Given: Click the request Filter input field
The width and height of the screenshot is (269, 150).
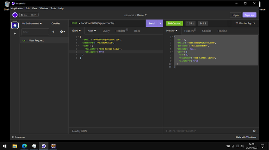Looking at the screenshot, I should click(35, 32).
